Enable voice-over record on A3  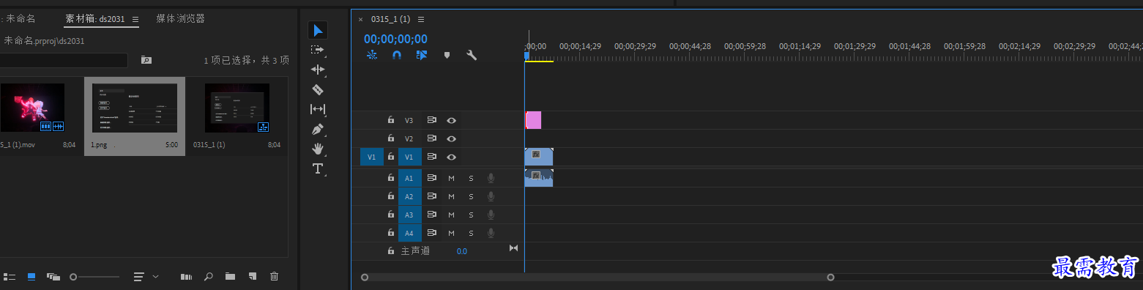click(x=491, y=215)
